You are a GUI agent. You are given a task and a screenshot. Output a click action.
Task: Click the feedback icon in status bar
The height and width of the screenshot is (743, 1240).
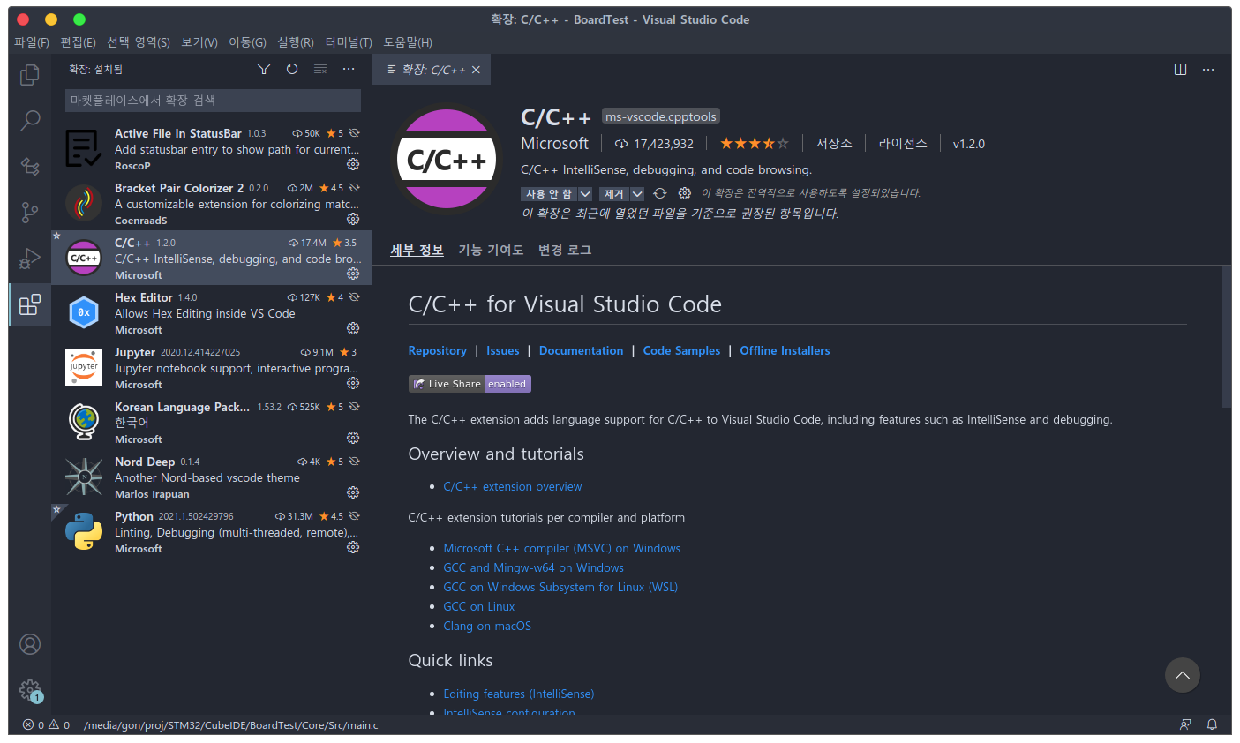point(1185,724)
